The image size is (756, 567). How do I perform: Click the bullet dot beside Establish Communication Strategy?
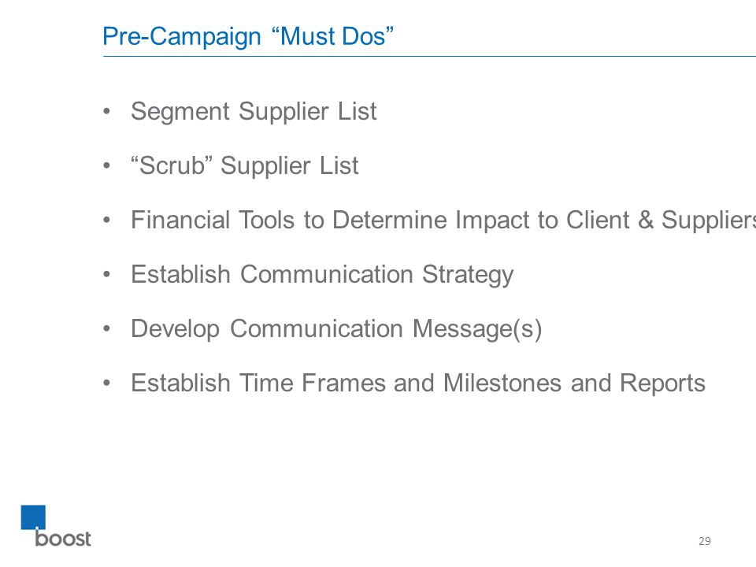107,275
